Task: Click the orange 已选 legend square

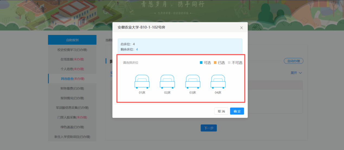Action: pos(215,63)
